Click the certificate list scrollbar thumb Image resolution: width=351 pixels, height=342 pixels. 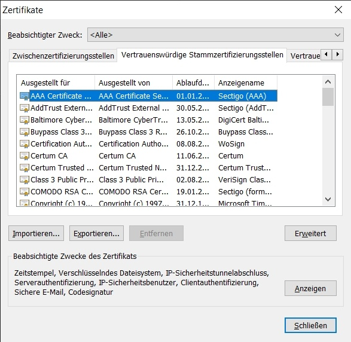328,97
